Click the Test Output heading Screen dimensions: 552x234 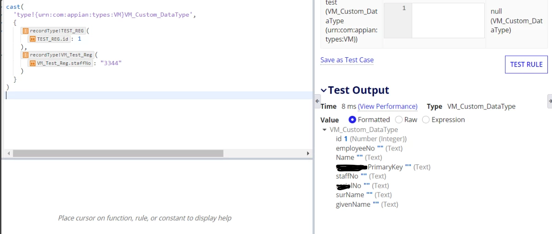[358, 90]
